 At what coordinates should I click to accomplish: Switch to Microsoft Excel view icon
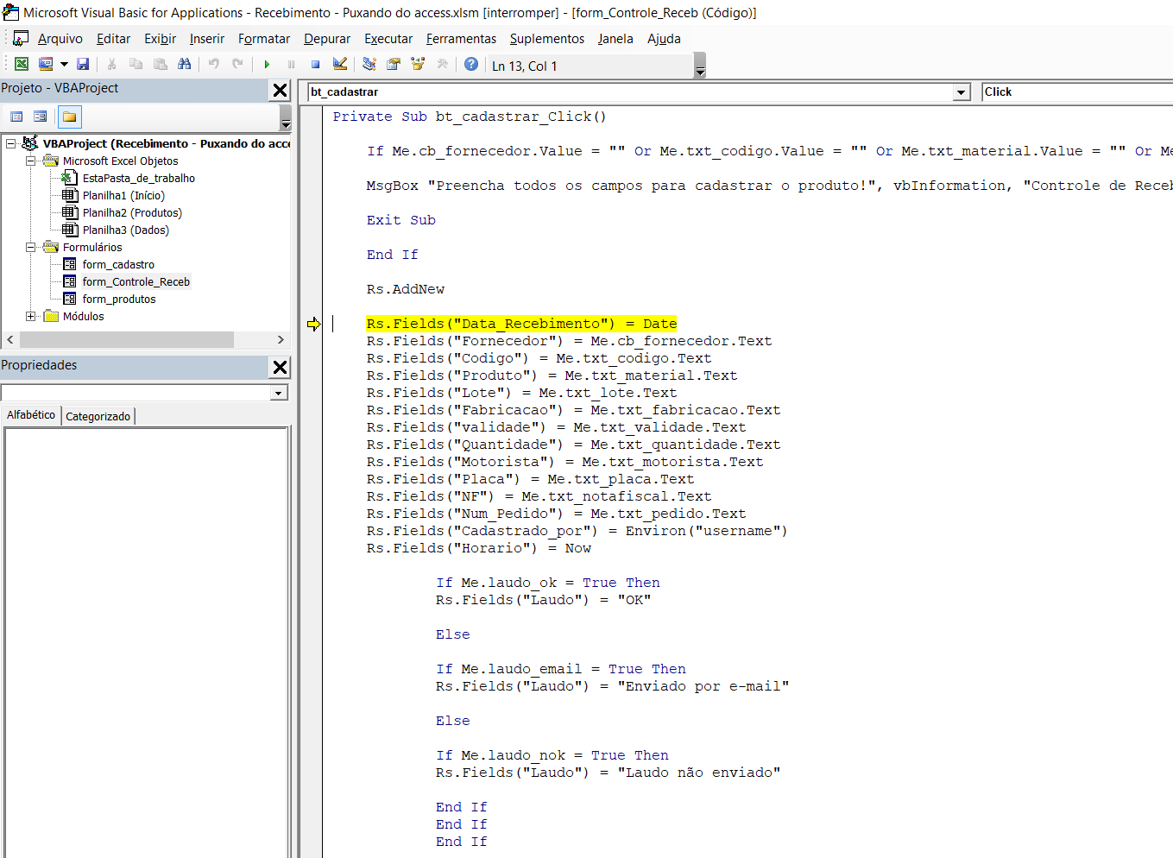[22, 65]
